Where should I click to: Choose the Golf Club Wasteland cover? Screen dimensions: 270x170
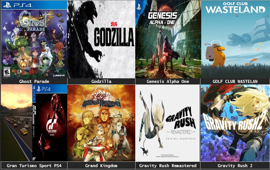tap(235, 39)
